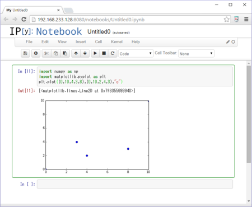Click the browser forward arrow
This screenshot has height=207, width=252.
tap(15, 19)
